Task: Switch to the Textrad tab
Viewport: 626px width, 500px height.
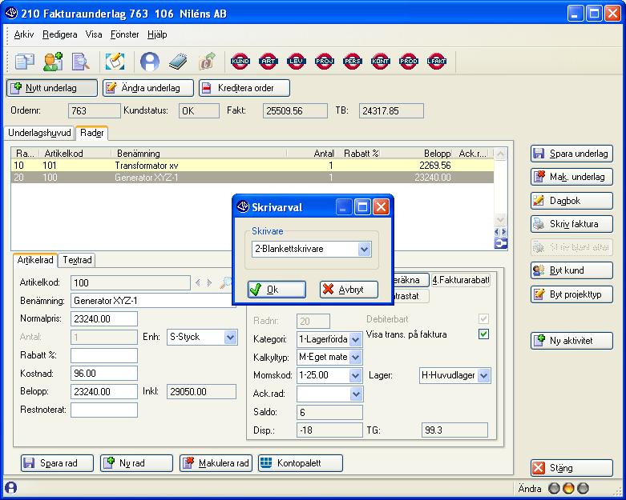Action: pos(77,260)
